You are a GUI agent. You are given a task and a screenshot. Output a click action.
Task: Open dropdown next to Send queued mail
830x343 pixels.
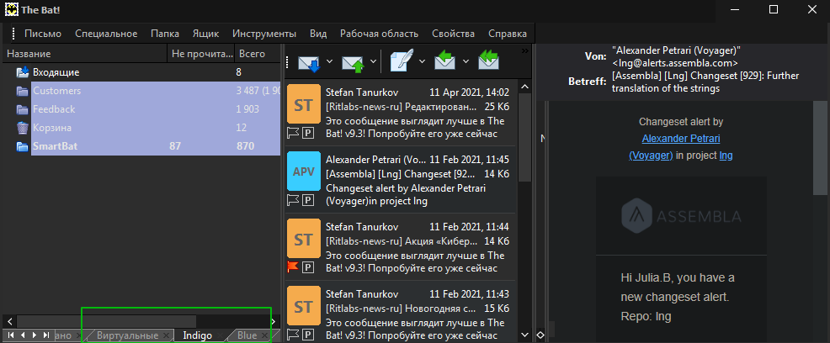pos(373,61)
